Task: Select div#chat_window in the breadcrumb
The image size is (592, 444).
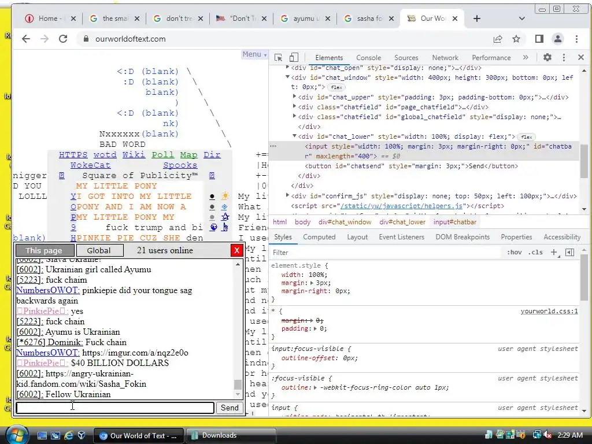Action: (x=345, y=222)
